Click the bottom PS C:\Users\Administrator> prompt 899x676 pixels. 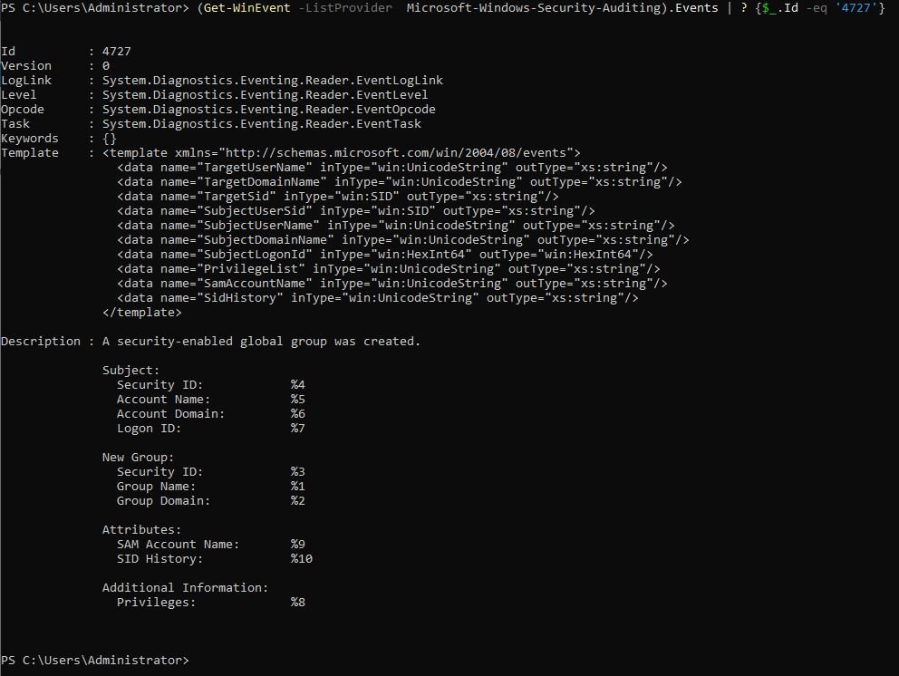(94, 661)
